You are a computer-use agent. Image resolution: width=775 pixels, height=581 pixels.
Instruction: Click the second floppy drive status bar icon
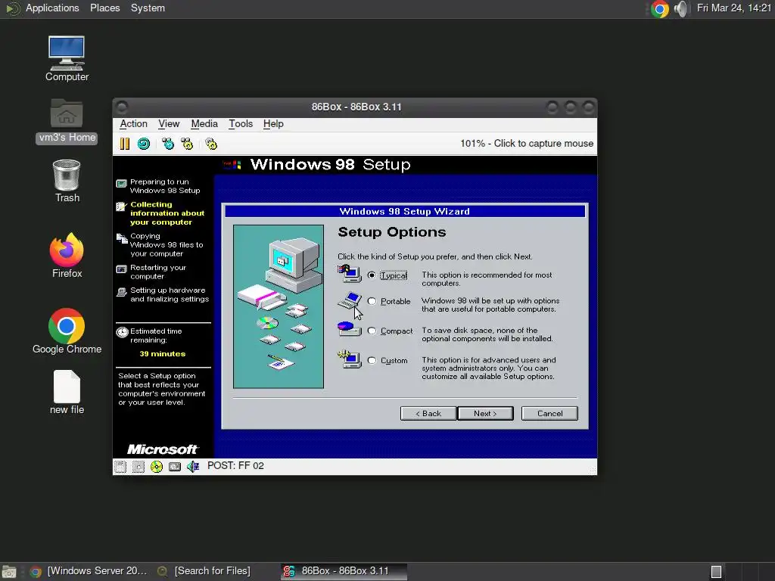[x=139, y=466]
